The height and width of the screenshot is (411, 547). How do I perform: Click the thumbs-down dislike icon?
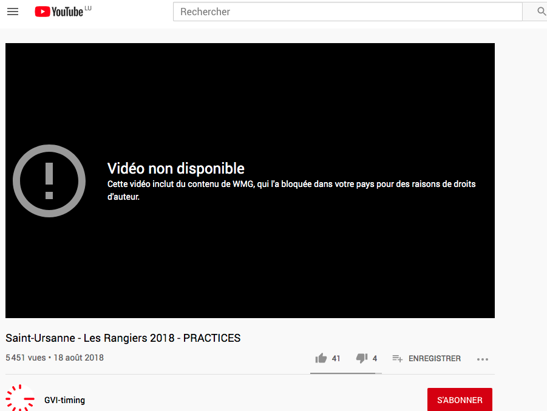[x=362, y=358]
